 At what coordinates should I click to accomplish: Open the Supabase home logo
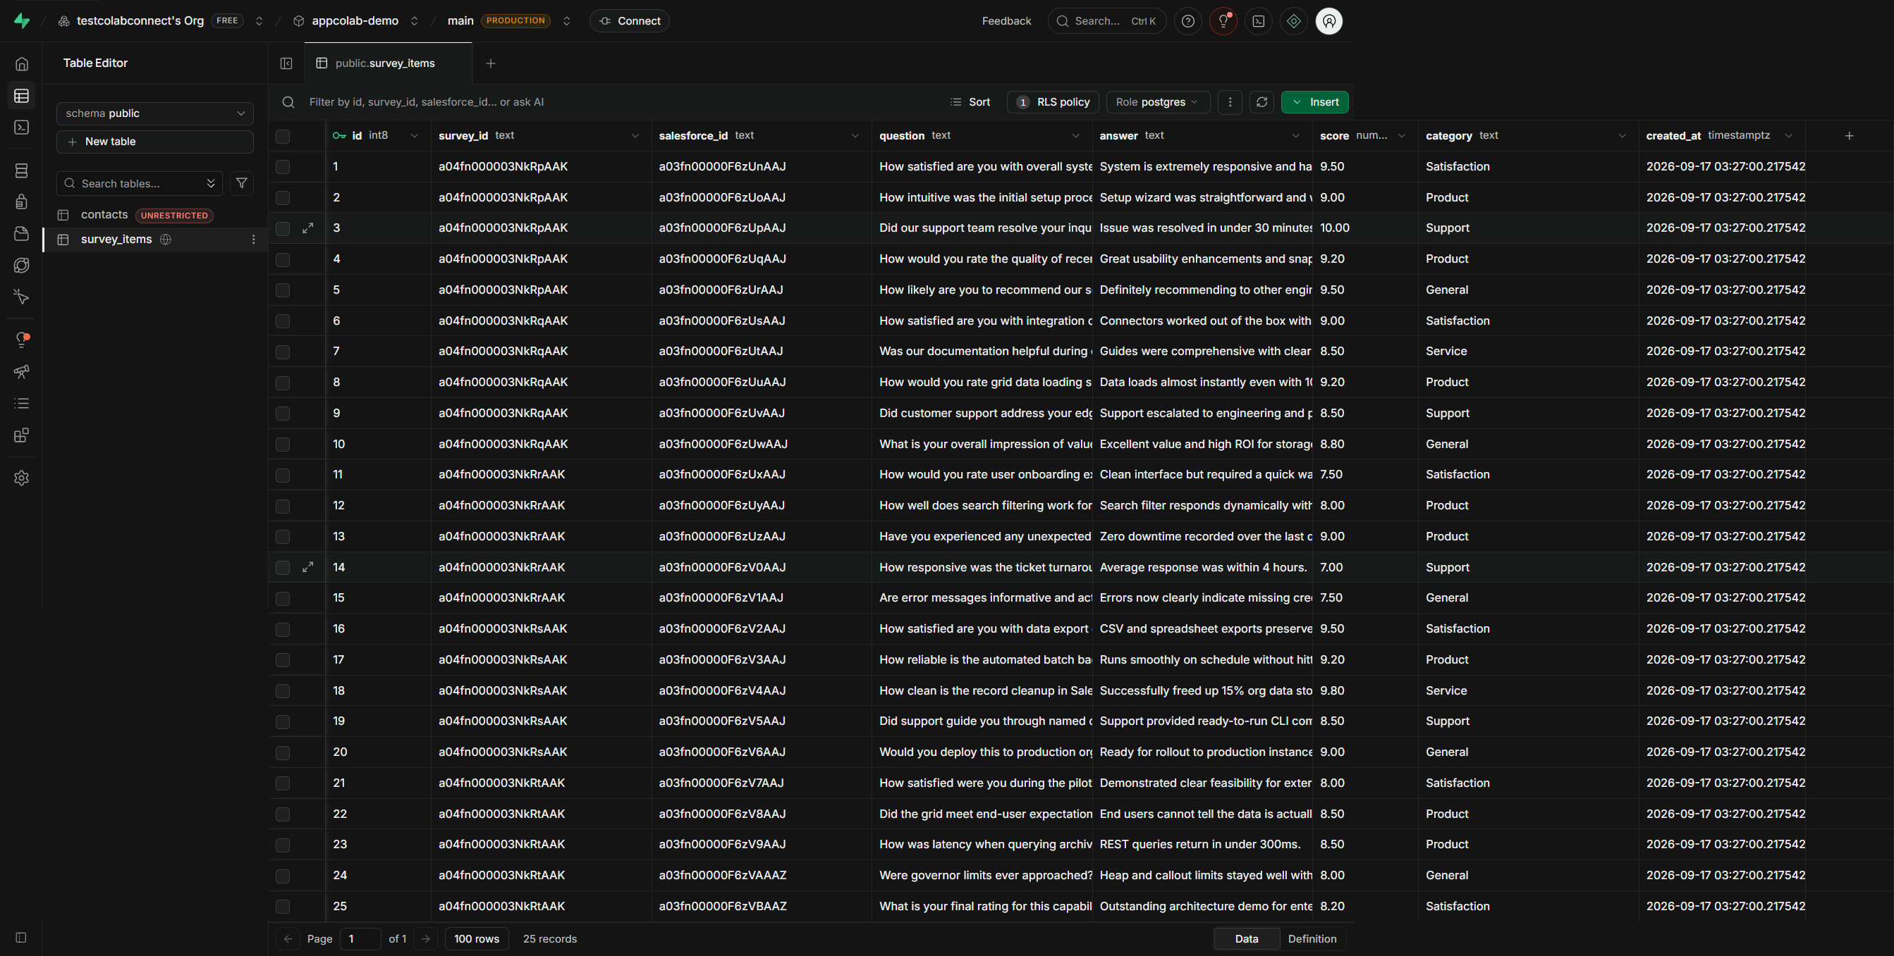22,20
